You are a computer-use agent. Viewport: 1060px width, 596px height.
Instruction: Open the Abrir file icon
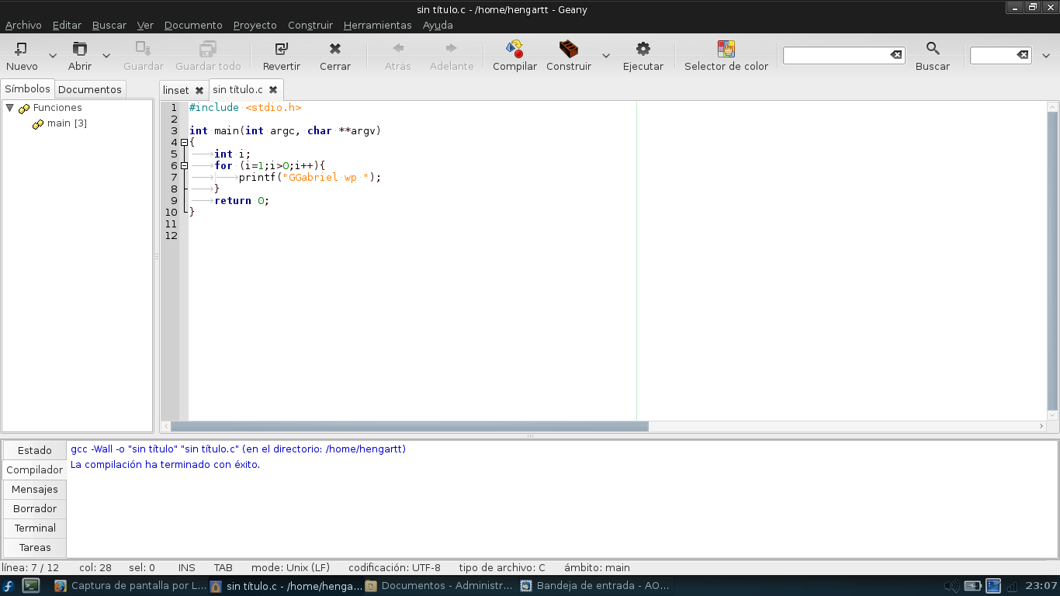click(x=79, y=49)
